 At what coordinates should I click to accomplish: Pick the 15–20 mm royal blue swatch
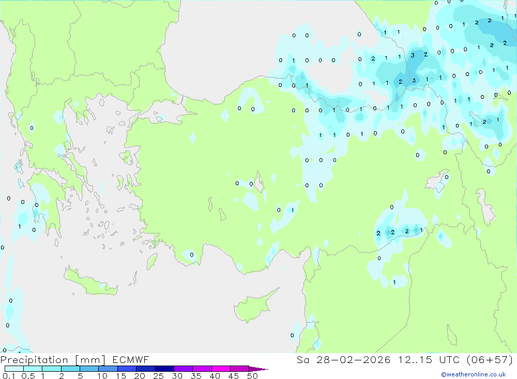point(127,369)
